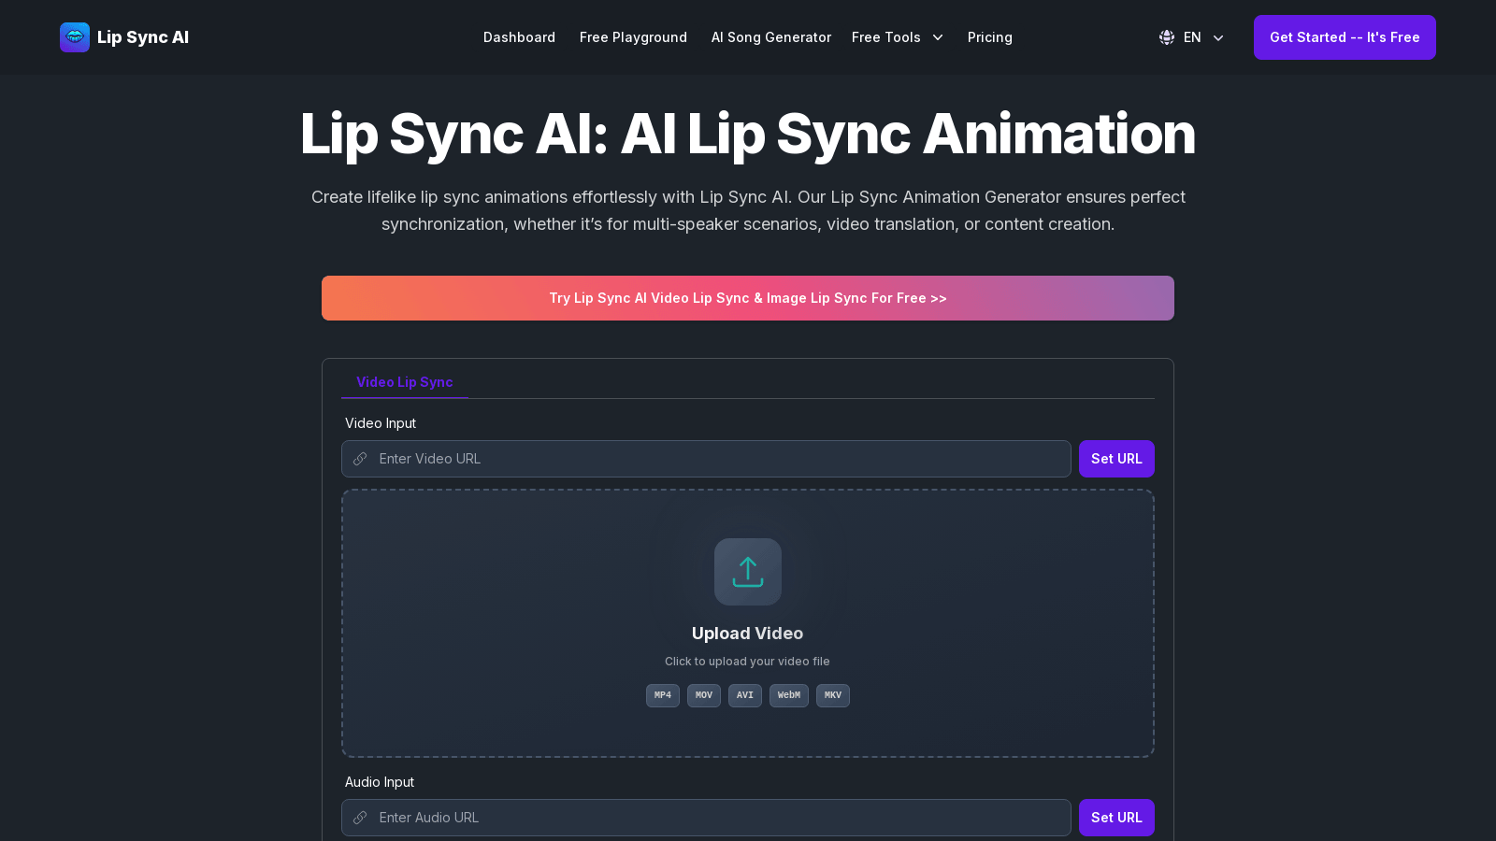
Task: Click the MP4 format badge
Action: pos(663,695)
